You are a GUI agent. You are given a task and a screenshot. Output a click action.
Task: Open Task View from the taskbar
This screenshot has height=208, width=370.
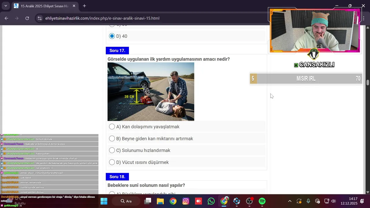148,201
